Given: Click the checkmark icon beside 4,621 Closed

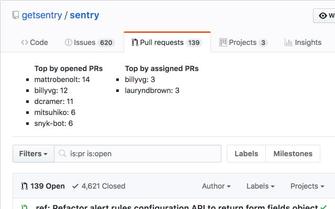Looking at the screenshot, I should click(x=75, y=186).
